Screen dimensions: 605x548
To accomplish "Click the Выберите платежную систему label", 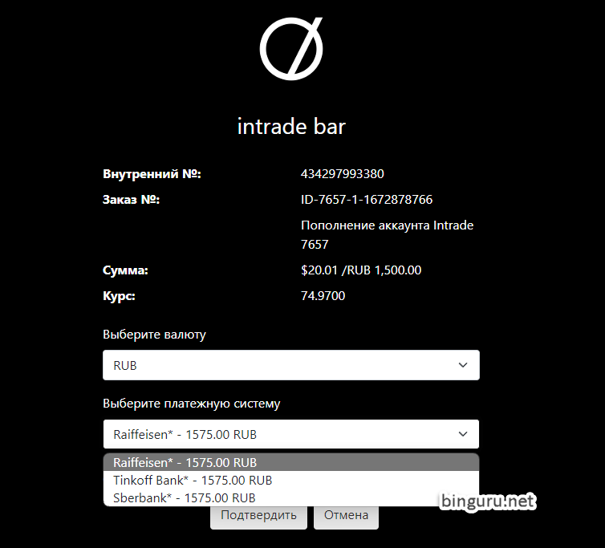I will pos(192,404).
